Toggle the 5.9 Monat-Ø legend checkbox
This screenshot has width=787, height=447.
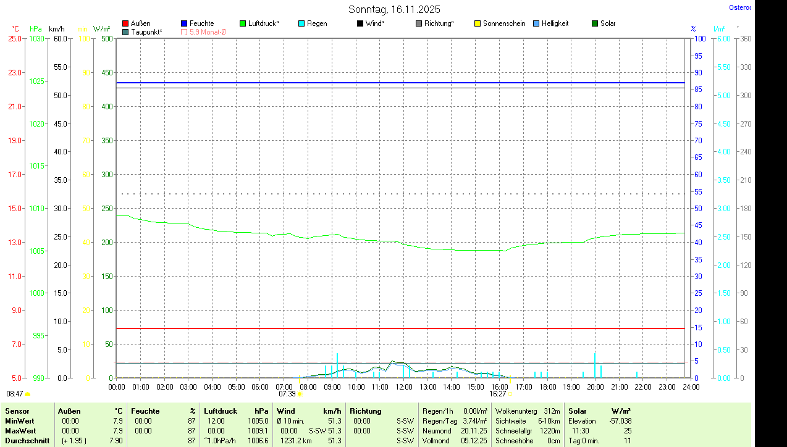[184, 31]
